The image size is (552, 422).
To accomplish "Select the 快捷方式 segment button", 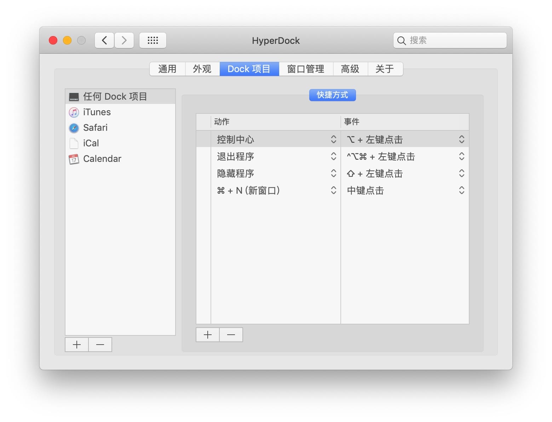I will (332, 95).
